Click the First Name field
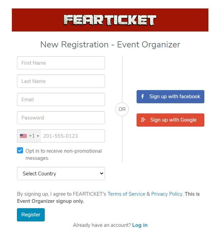 (61, 63)
